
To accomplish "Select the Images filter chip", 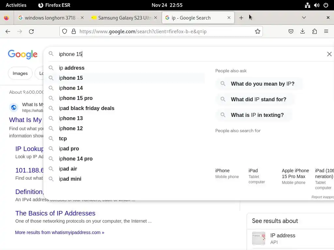I will click(20, 73).
